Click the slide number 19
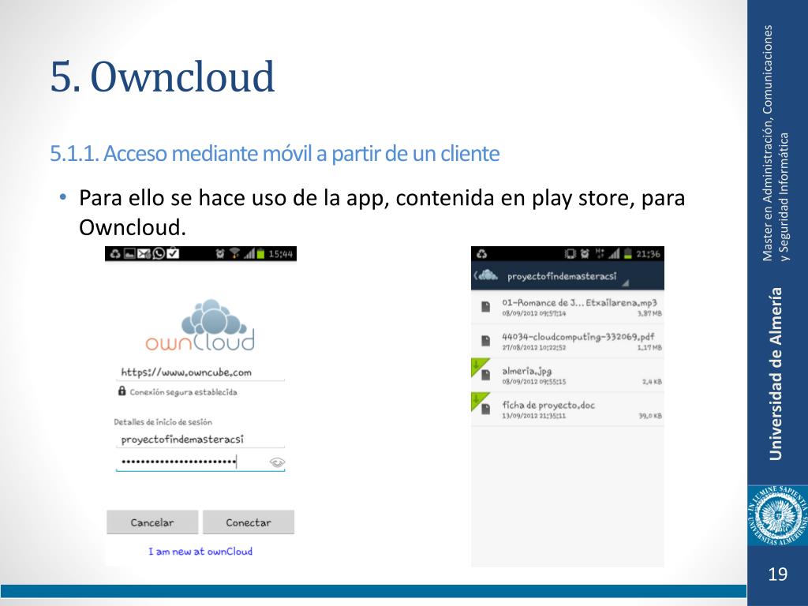Image resolution: width=808 pixels, height=606 pixels. pyautogui.click(x=777, y=574)
